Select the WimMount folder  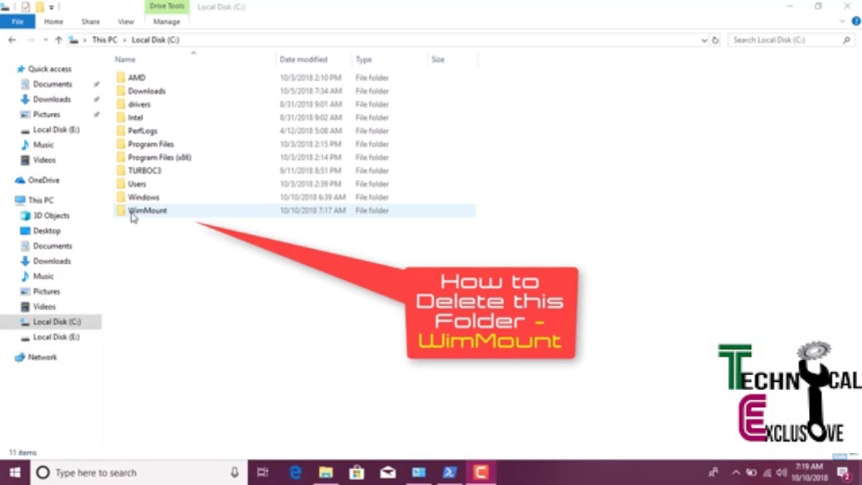(147, 210)
